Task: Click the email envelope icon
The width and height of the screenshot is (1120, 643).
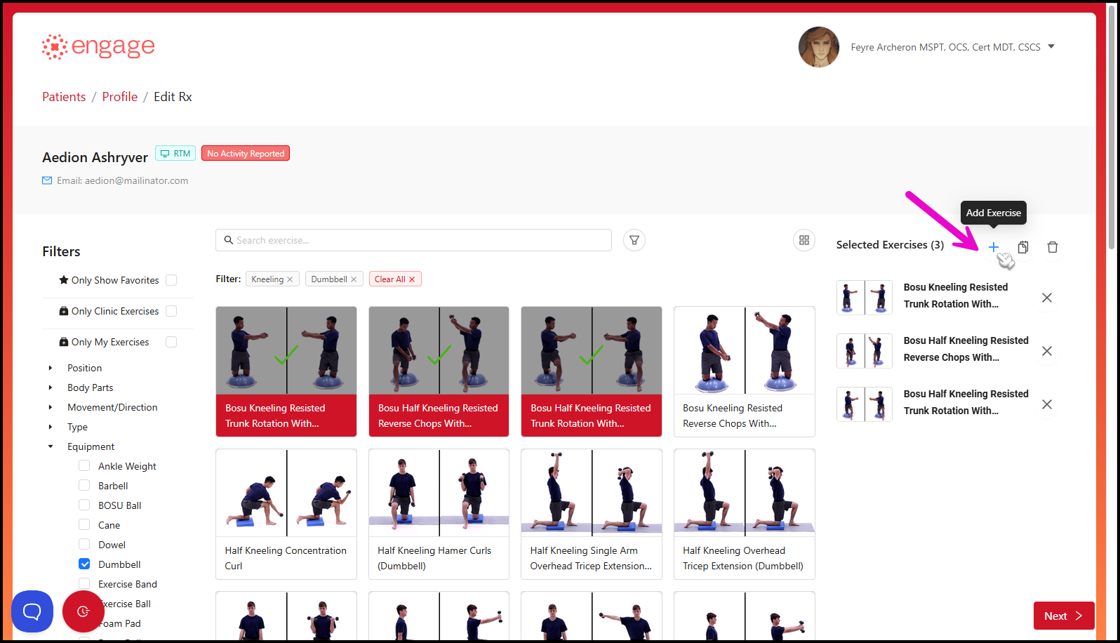Action: [47, 180]
